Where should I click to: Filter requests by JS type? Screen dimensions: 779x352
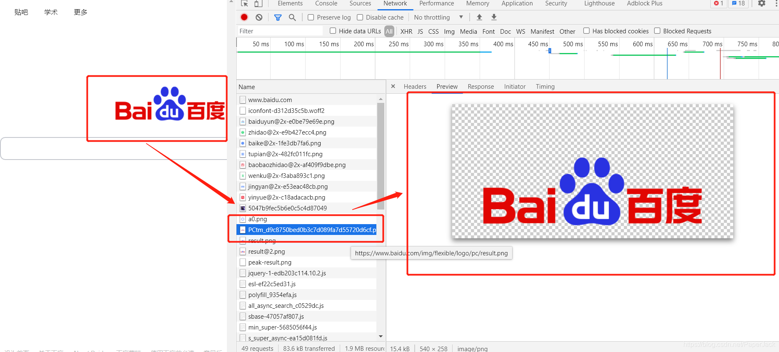pos(420,31)
